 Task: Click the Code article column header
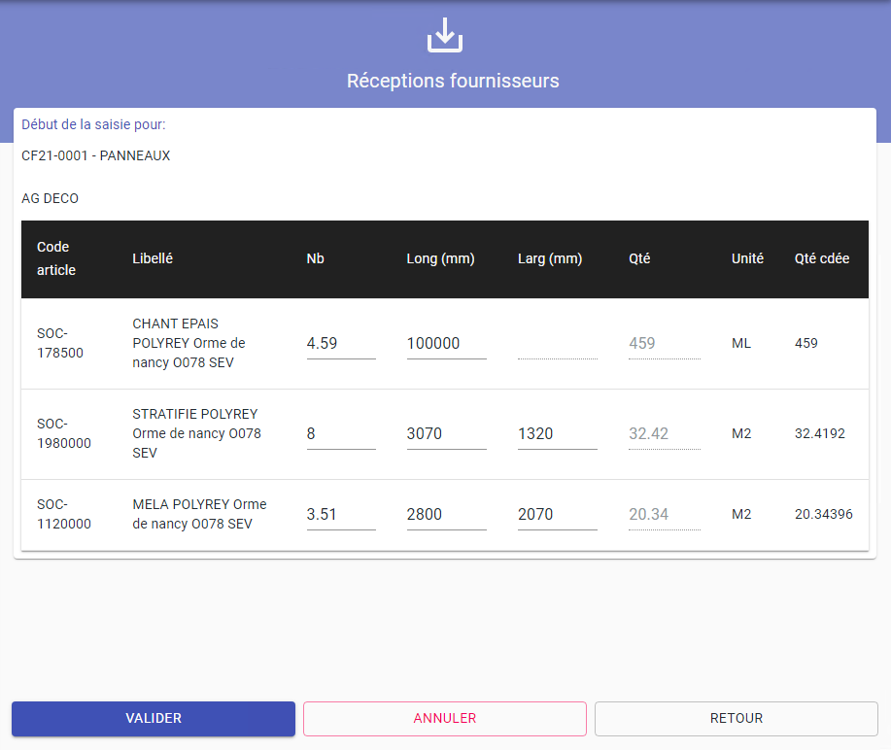pyautogui.click(x=56, y=258)
